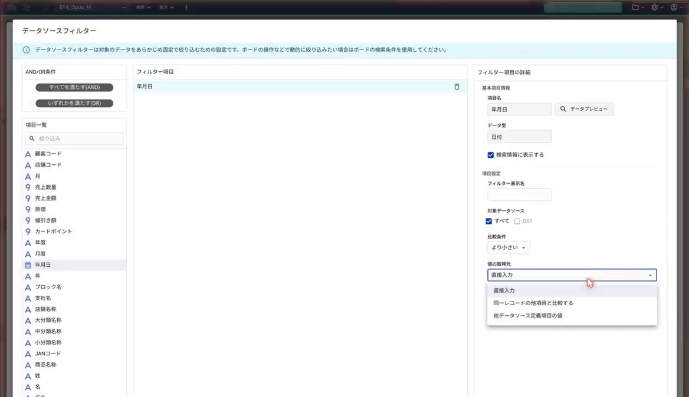Open the vertical three-dot menu in top bar
This screenshot has width=689, height=397.
(186, 8)
